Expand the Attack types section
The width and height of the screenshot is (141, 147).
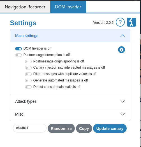[70, 101]
